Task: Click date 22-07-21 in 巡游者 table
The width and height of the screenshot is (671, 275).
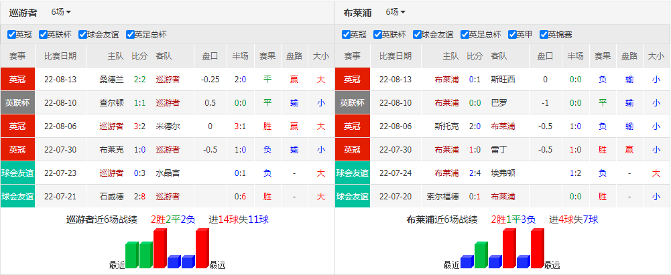Action: 61,197
